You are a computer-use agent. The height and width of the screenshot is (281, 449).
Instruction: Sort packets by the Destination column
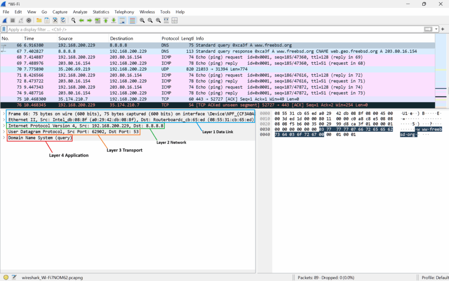pyautogui.click(x=135, y=39)
